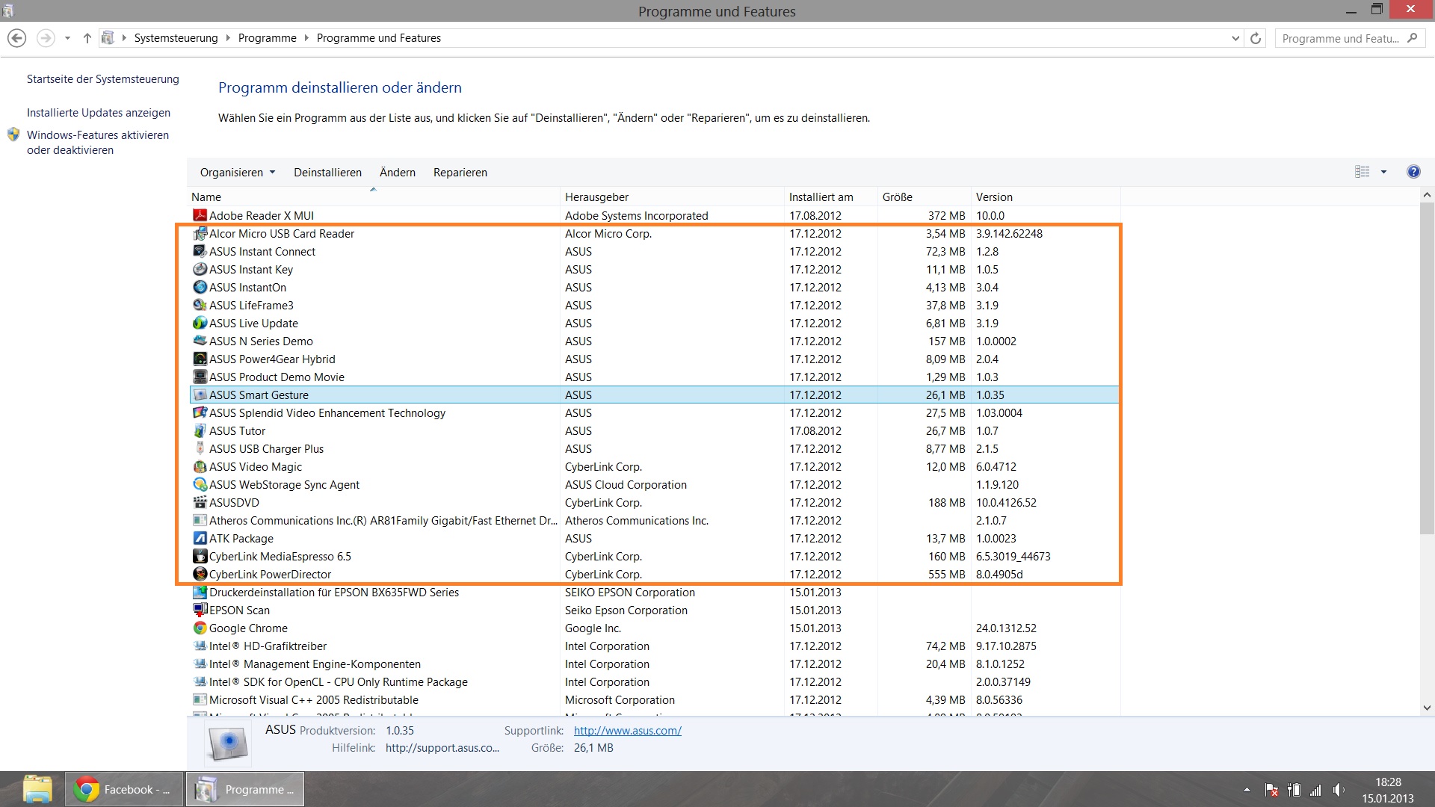Show hidden system tray icons

(1247, 790)
